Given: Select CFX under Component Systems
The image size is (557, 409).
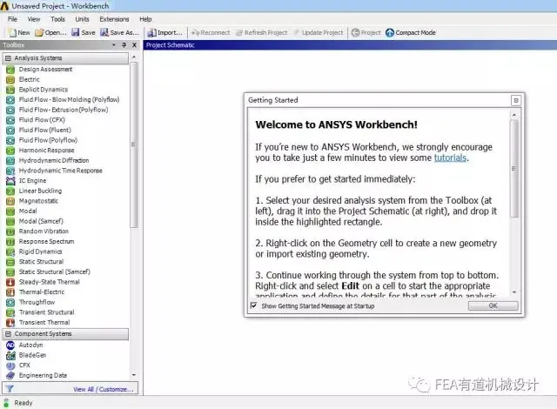Looking at the screenshot, I should coord(24,365).
